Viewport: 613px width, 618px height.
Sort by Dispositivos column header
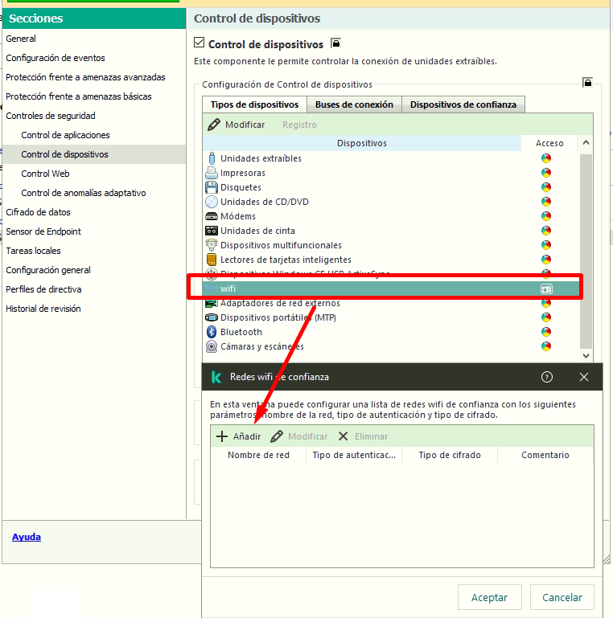point(362,143)
